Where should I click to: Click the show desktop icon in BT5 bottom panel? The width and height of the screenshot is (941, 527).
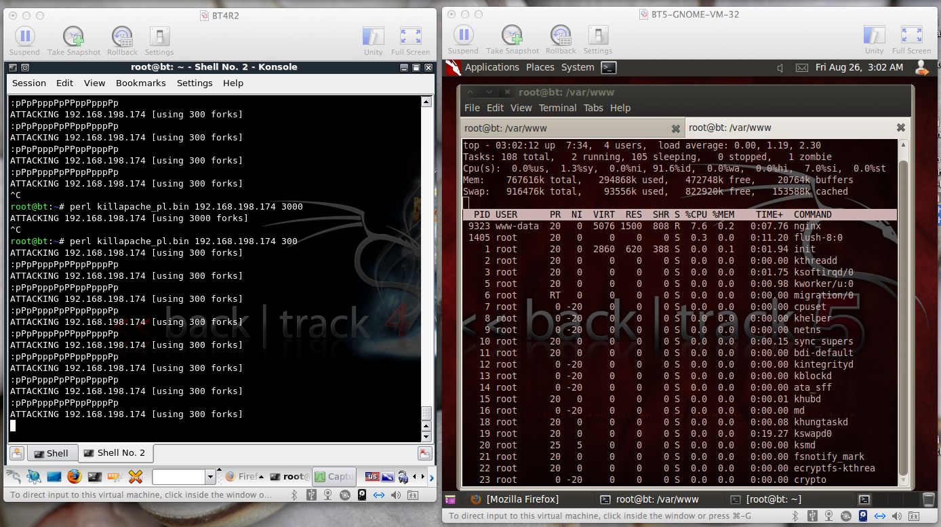[450, 499]
